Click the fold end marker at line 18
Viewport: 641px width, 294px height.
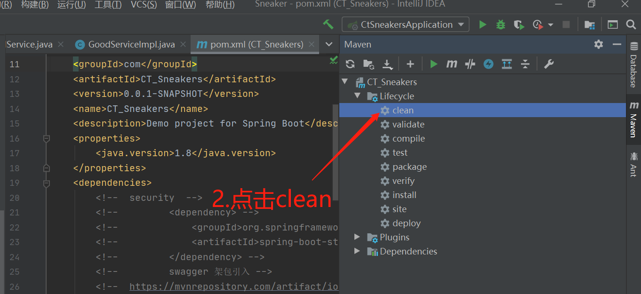pos(46,168)
